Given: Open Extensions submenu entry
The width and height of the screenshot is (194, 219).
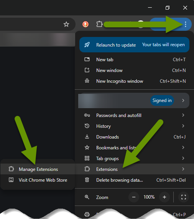Looking at the screenshot, I should 134,169.
